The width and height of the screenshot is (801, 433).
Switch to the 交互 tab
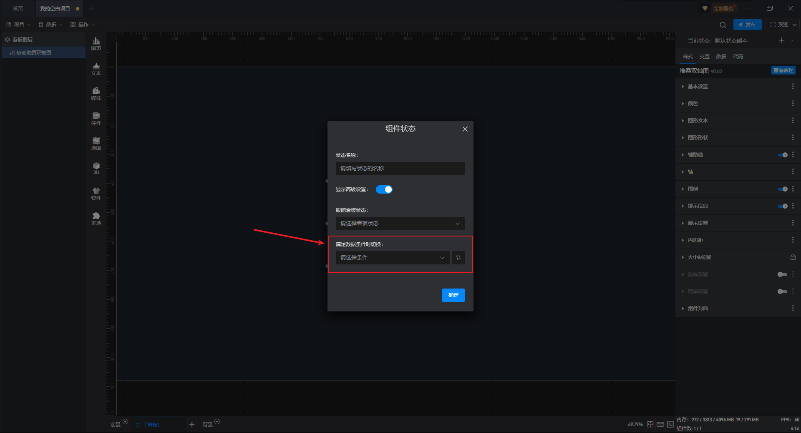(704, 57)
